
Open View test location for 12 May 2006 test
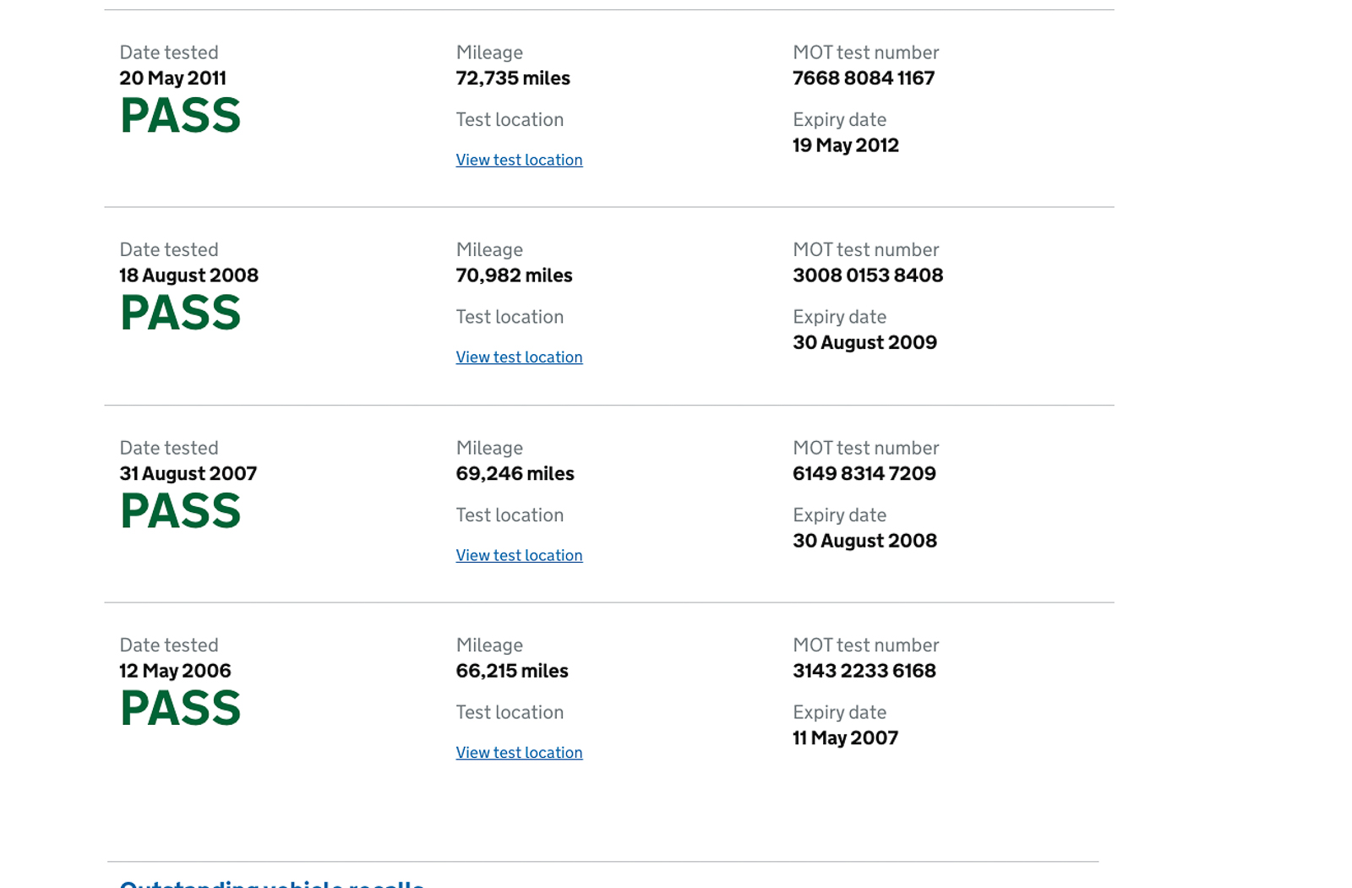click(x=519, y=753)
